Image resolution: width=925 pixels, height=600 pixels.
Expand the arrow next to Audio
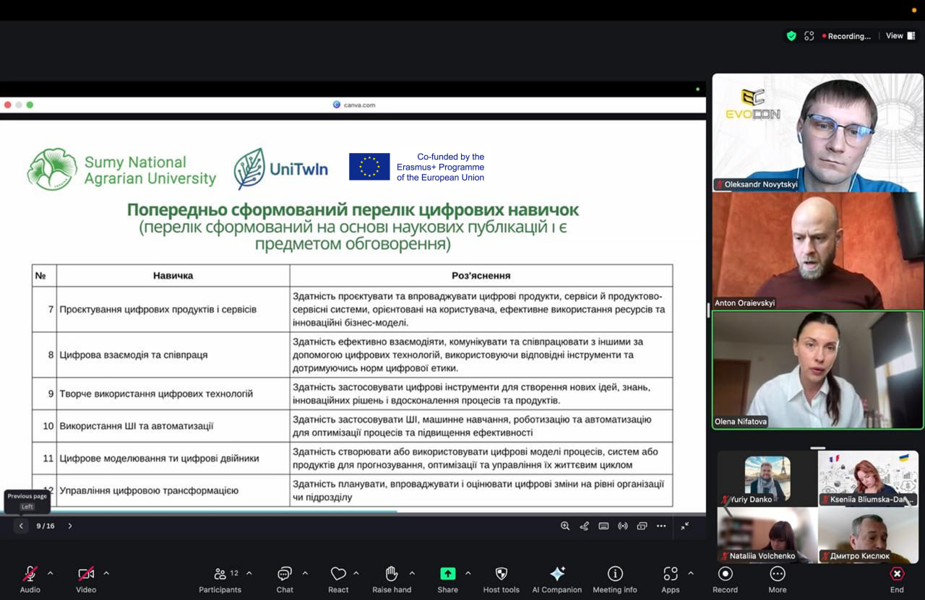51,573
